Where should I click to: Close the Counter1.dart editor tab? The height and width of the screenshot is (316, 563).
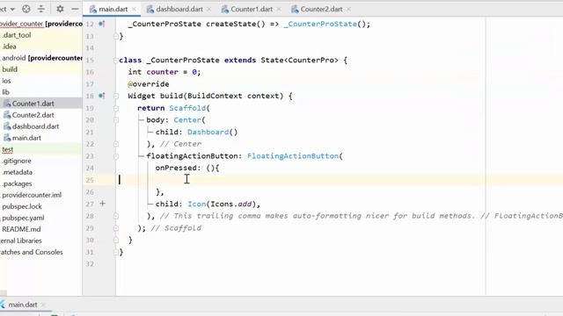point(279,10)
